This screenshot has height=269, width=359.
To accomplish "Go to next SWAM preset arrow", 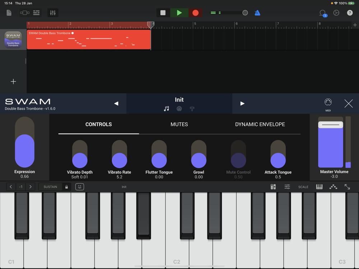I will 242,103.
